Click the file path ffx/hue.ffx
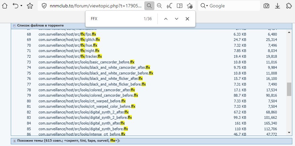Screen dimensions: 295x146 68,45
